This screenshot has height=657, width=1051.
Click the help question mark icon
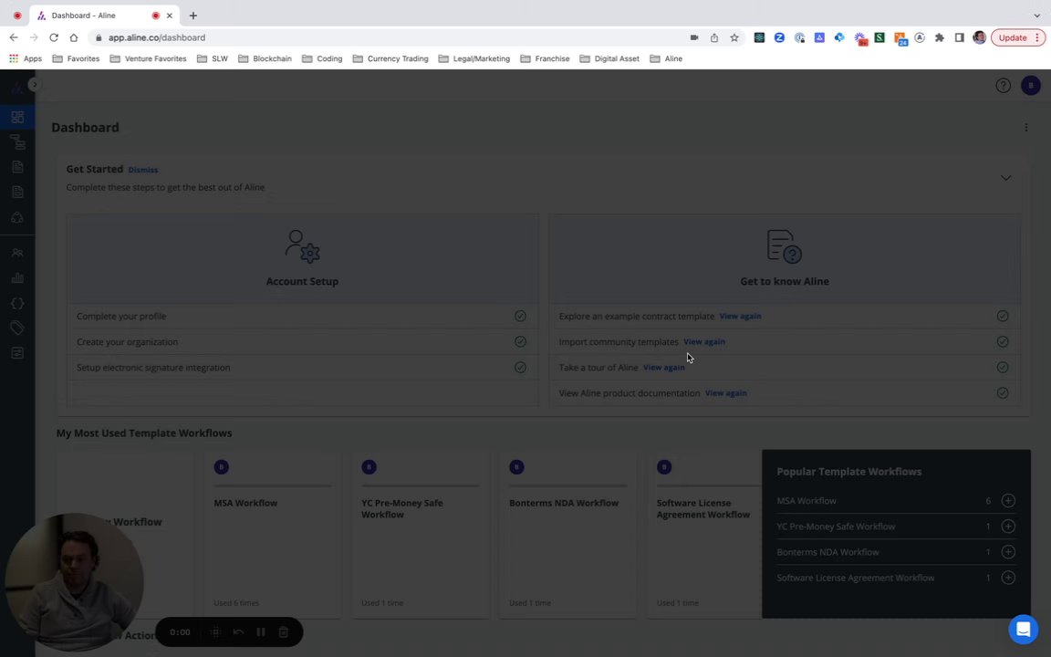point(1003,85)
